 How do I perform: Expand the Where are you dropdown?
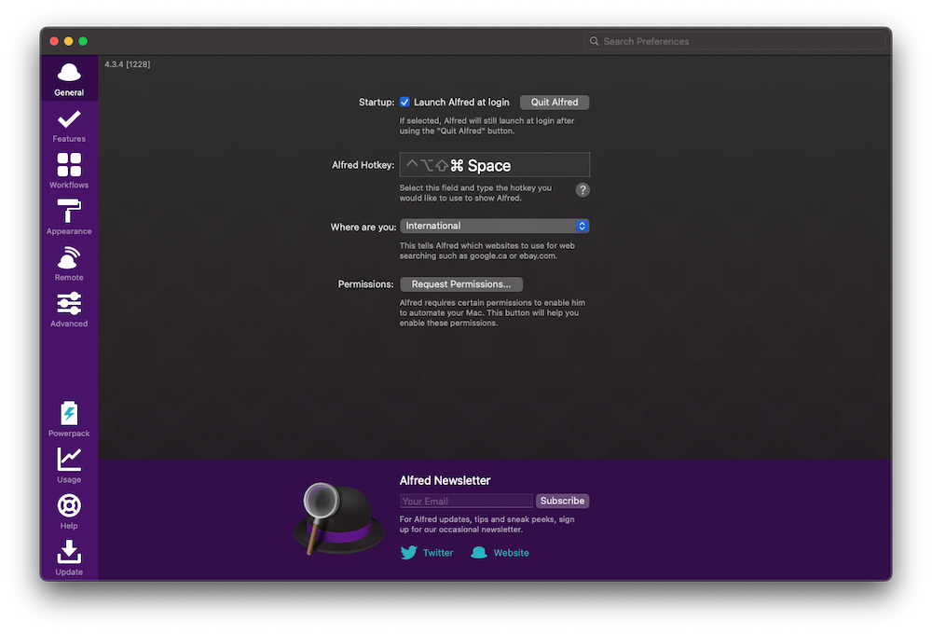494,226
